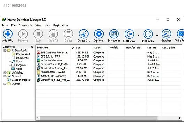This screenshot has width=184, height=138.
Task: Expand the Unfinished tree node
Action: (5, 72)
